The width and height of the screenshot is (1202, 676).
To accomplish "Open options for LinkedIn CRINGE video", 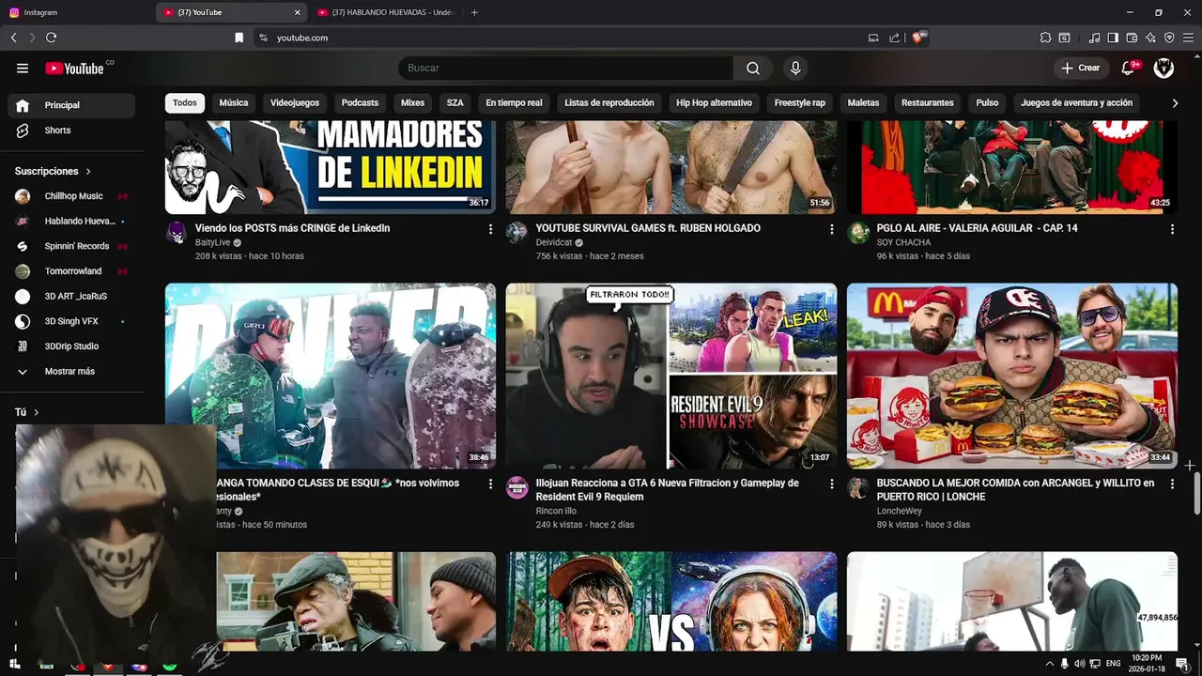I will pos(490,229).
